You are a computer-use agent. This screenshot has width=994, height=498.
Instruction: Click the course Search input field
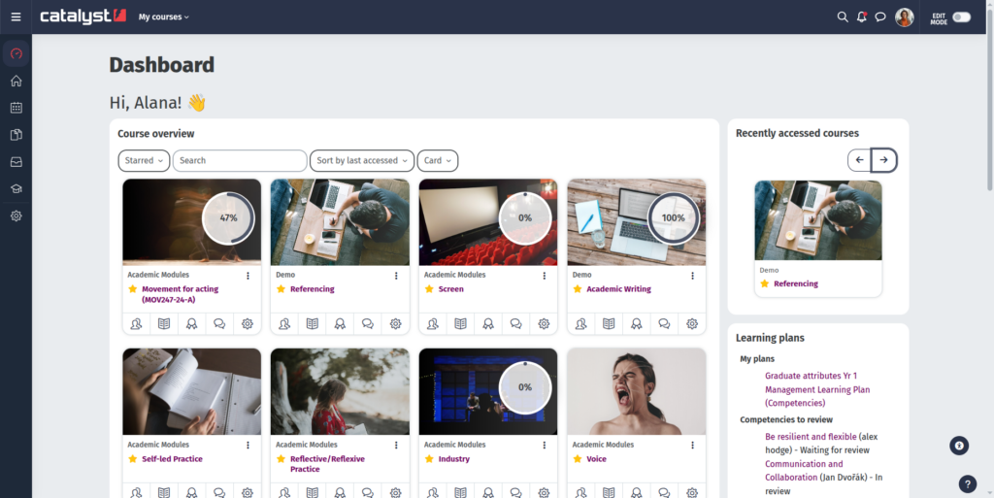[x=240, y=160]
